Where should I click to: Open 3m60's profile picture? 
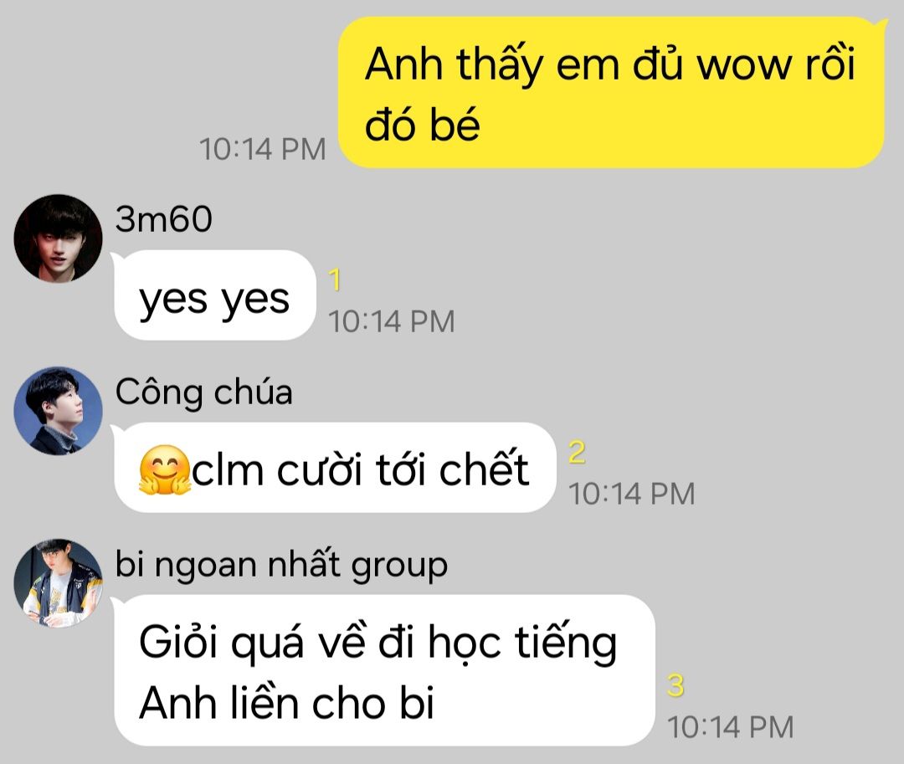(x=58, y=238)
